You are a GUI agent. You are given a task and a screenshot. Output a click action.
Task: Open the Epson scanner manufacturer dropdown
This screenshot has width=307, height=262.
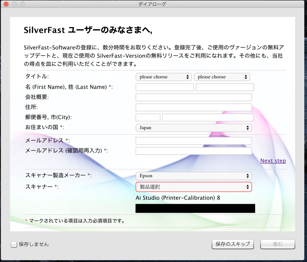194,176
